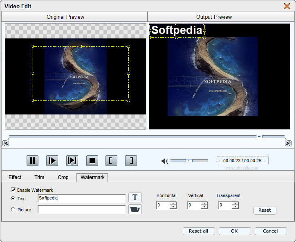
Task: Click the right scissors trim marker
Action: coord(288,143)
